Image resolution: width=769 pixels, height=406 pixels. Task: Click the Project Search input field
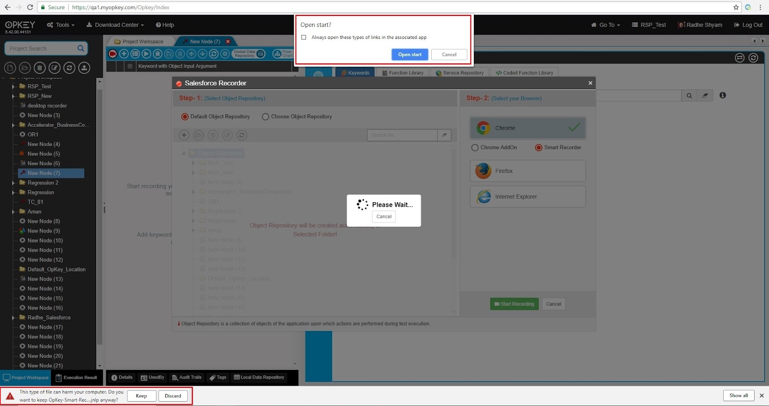[41, 49]
